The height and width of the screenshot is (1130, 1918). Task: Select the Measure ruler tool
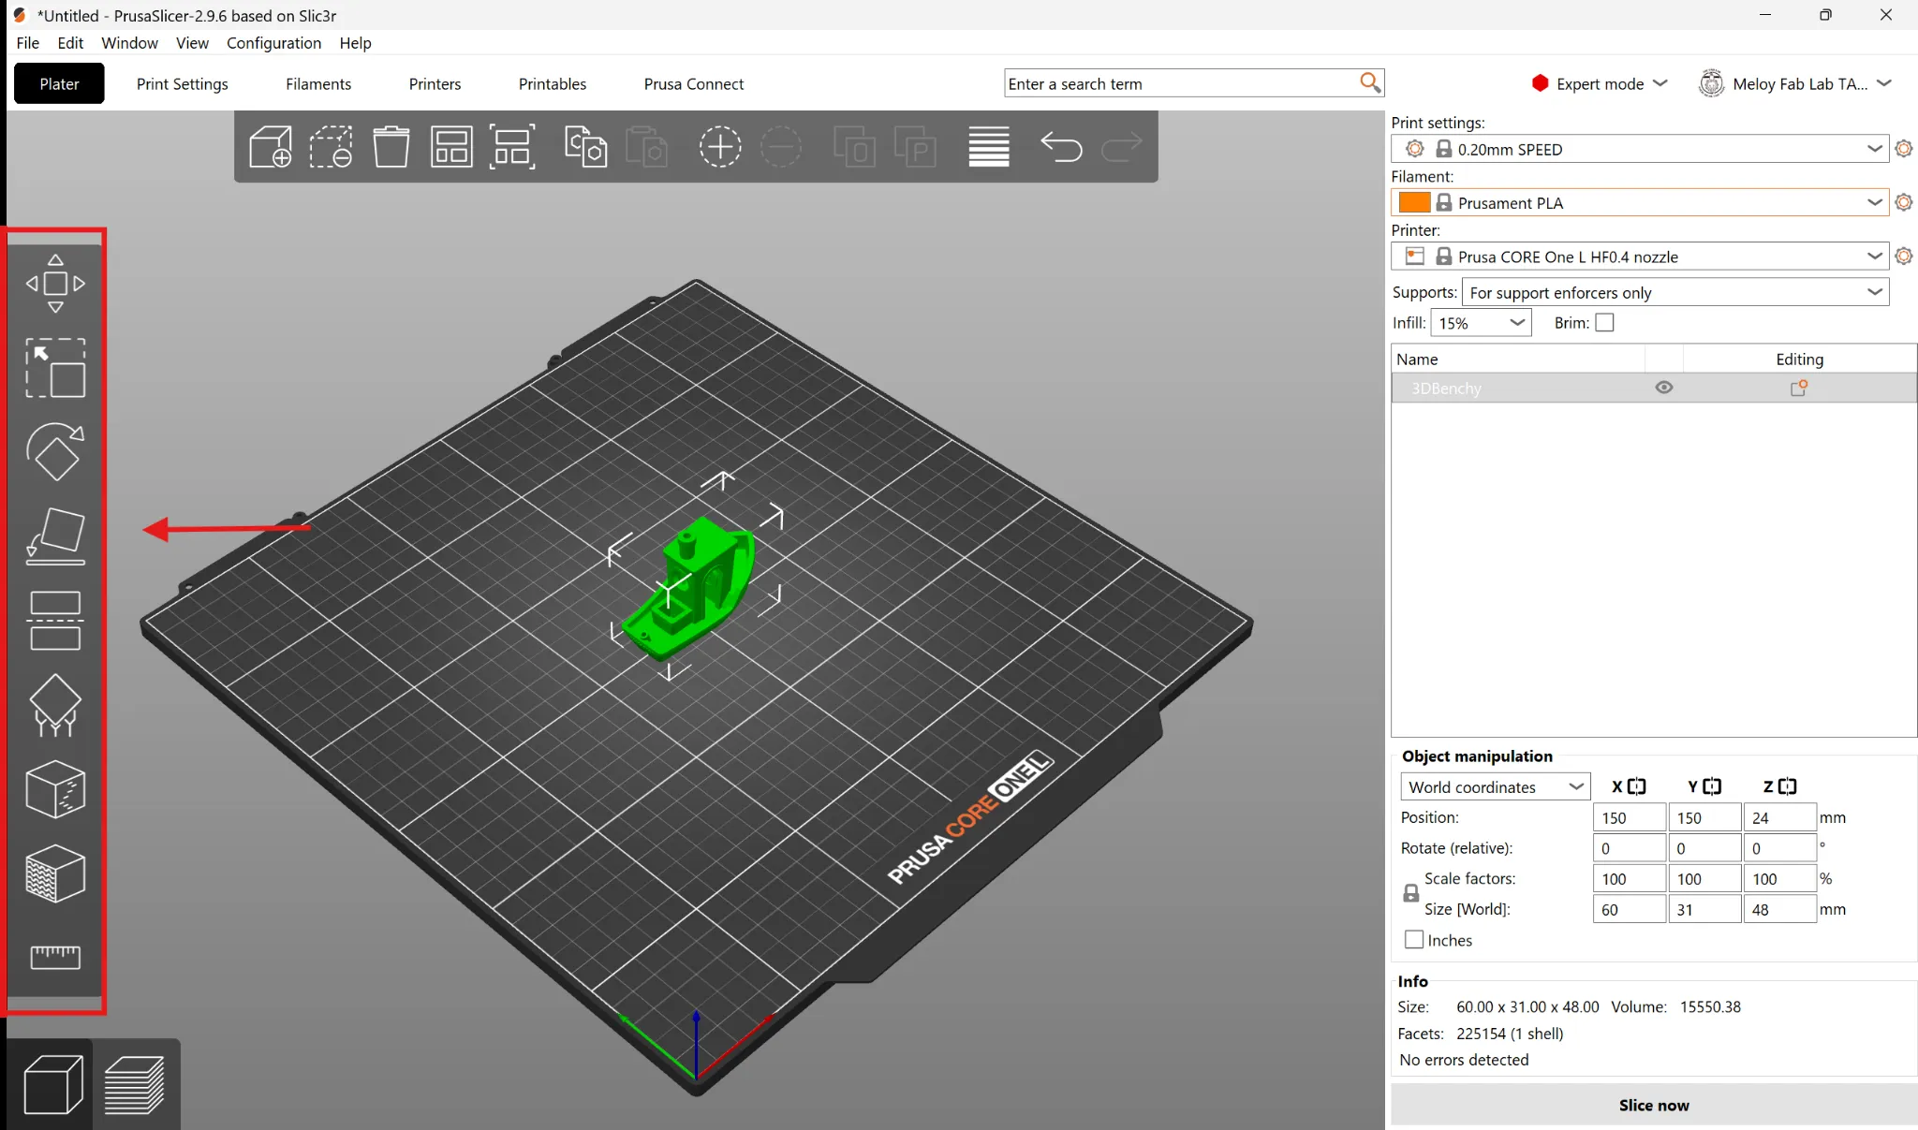[55, 957]
